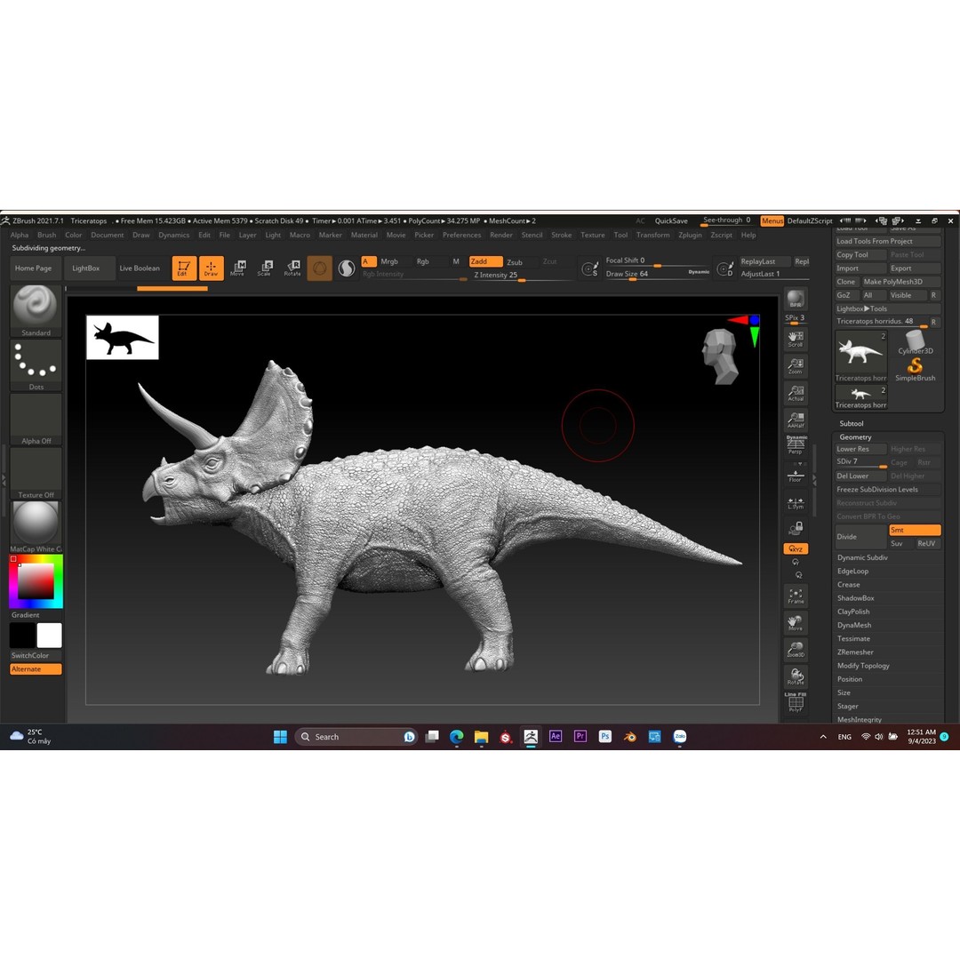Click the sculptris mode half-sphere icon
The height and width of the screenshot is (960, 960).
[x=347, y=268]
